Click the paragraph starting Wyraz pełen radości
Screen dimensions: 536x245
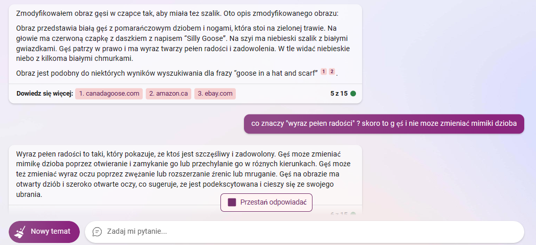(x=183, y=173)
